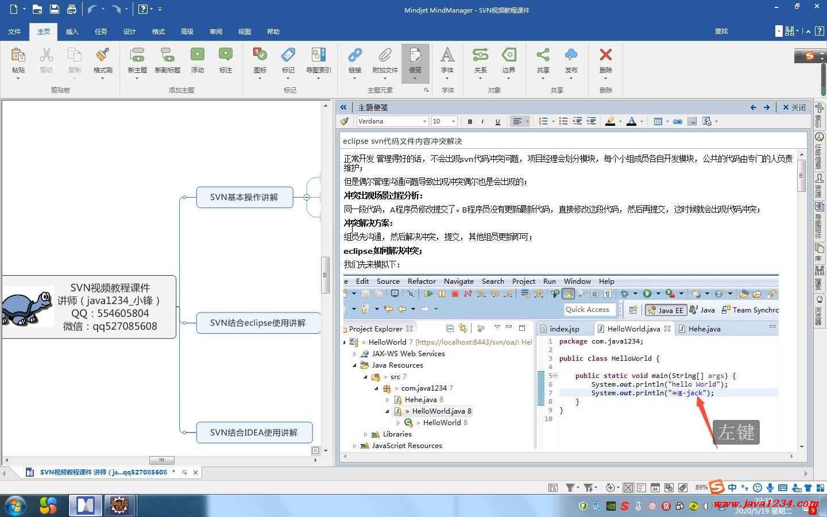Viewport: 827px width, 517px height.
Task: Collapse the SVN基本操作讲解 topic branch
Action: coord(307,197)
